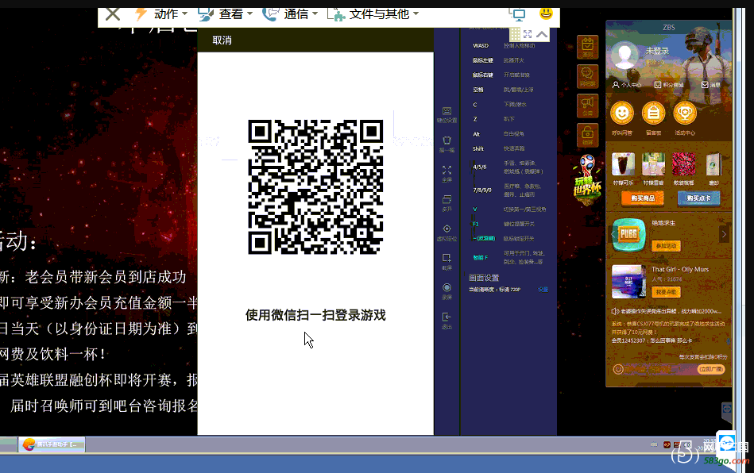
Task: Click the 未登录 login status text
Action: coord(657,51)
